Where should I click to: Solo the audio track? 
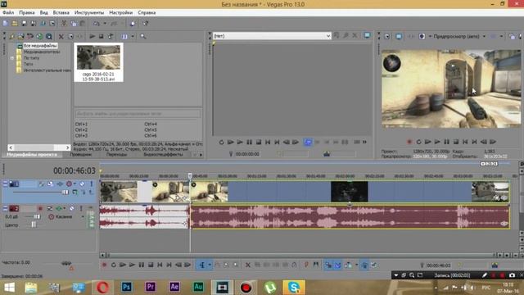point(81,208)
